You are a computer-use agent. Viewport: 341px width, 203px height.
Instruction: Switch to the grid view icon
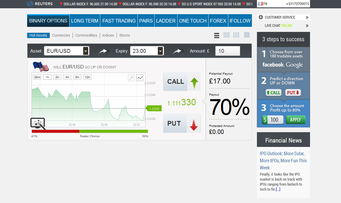(x=236, y=35)
